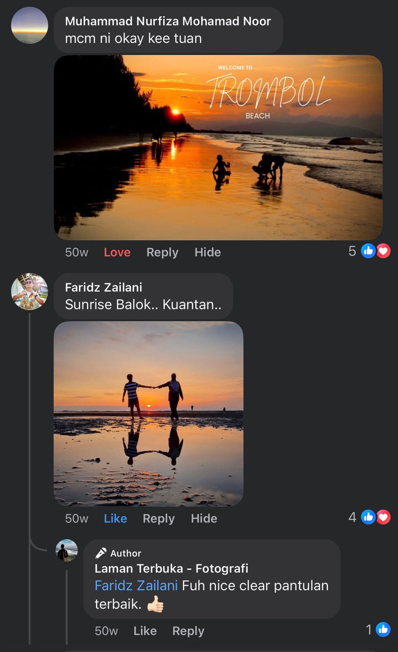Click the Author microphone badge icon

[101, 553]
